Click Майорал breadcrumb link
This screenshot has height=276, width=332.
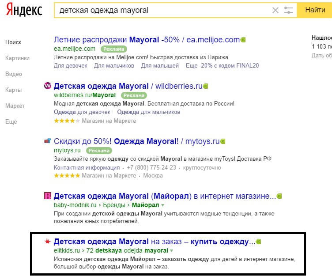pyautogui.click(x=145, y=205)
